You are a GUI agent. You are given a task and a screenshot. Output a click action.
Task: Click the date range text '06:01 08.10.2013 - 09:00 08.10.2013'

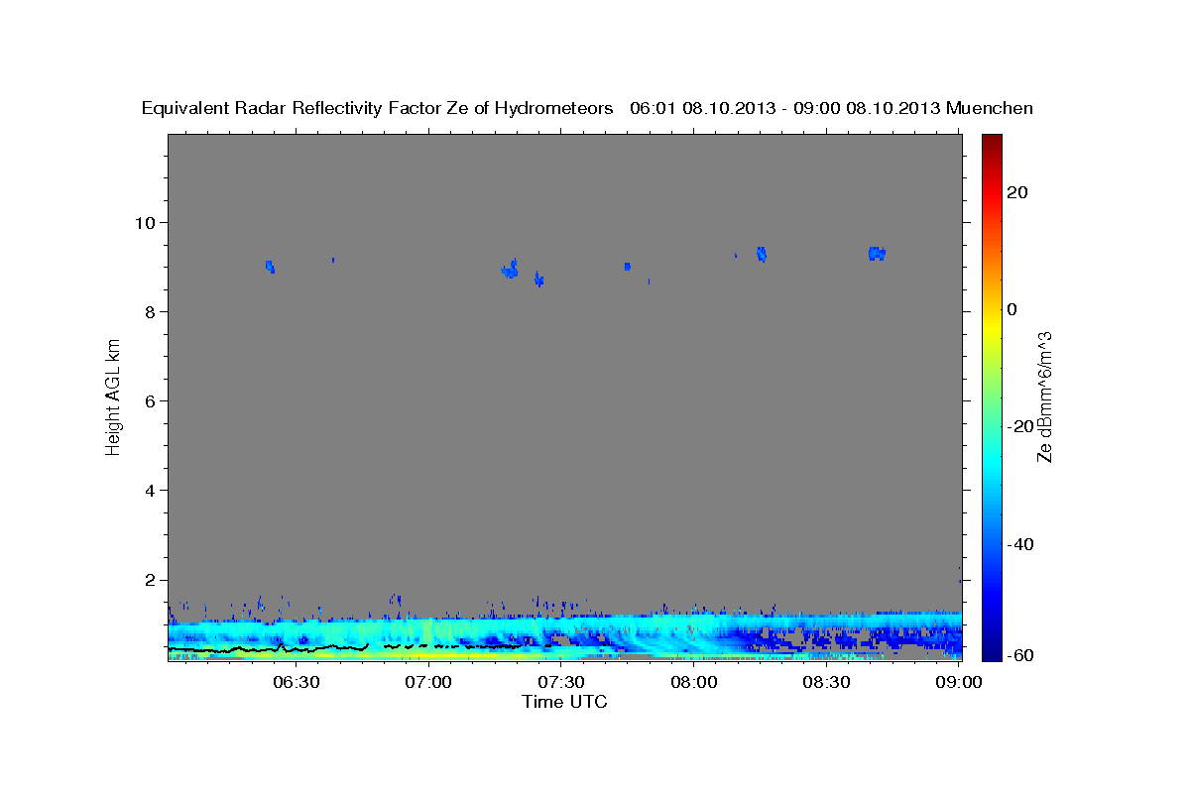(x=785, y=108)
